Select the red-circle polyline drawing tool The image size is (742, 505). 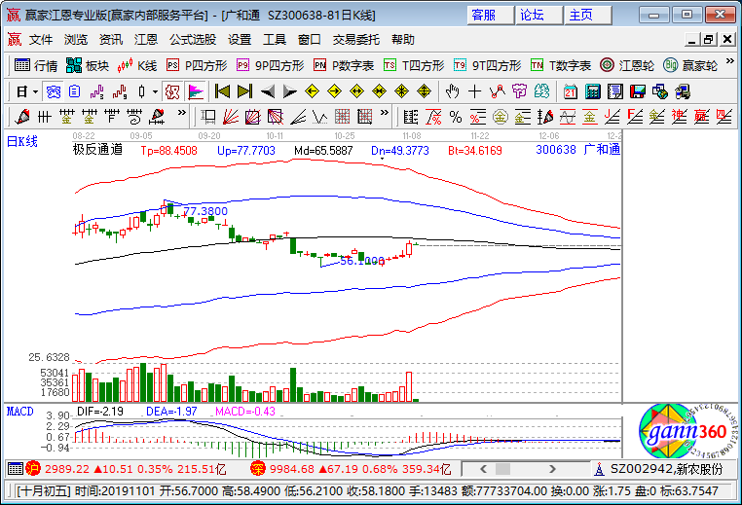coord(498,91)
